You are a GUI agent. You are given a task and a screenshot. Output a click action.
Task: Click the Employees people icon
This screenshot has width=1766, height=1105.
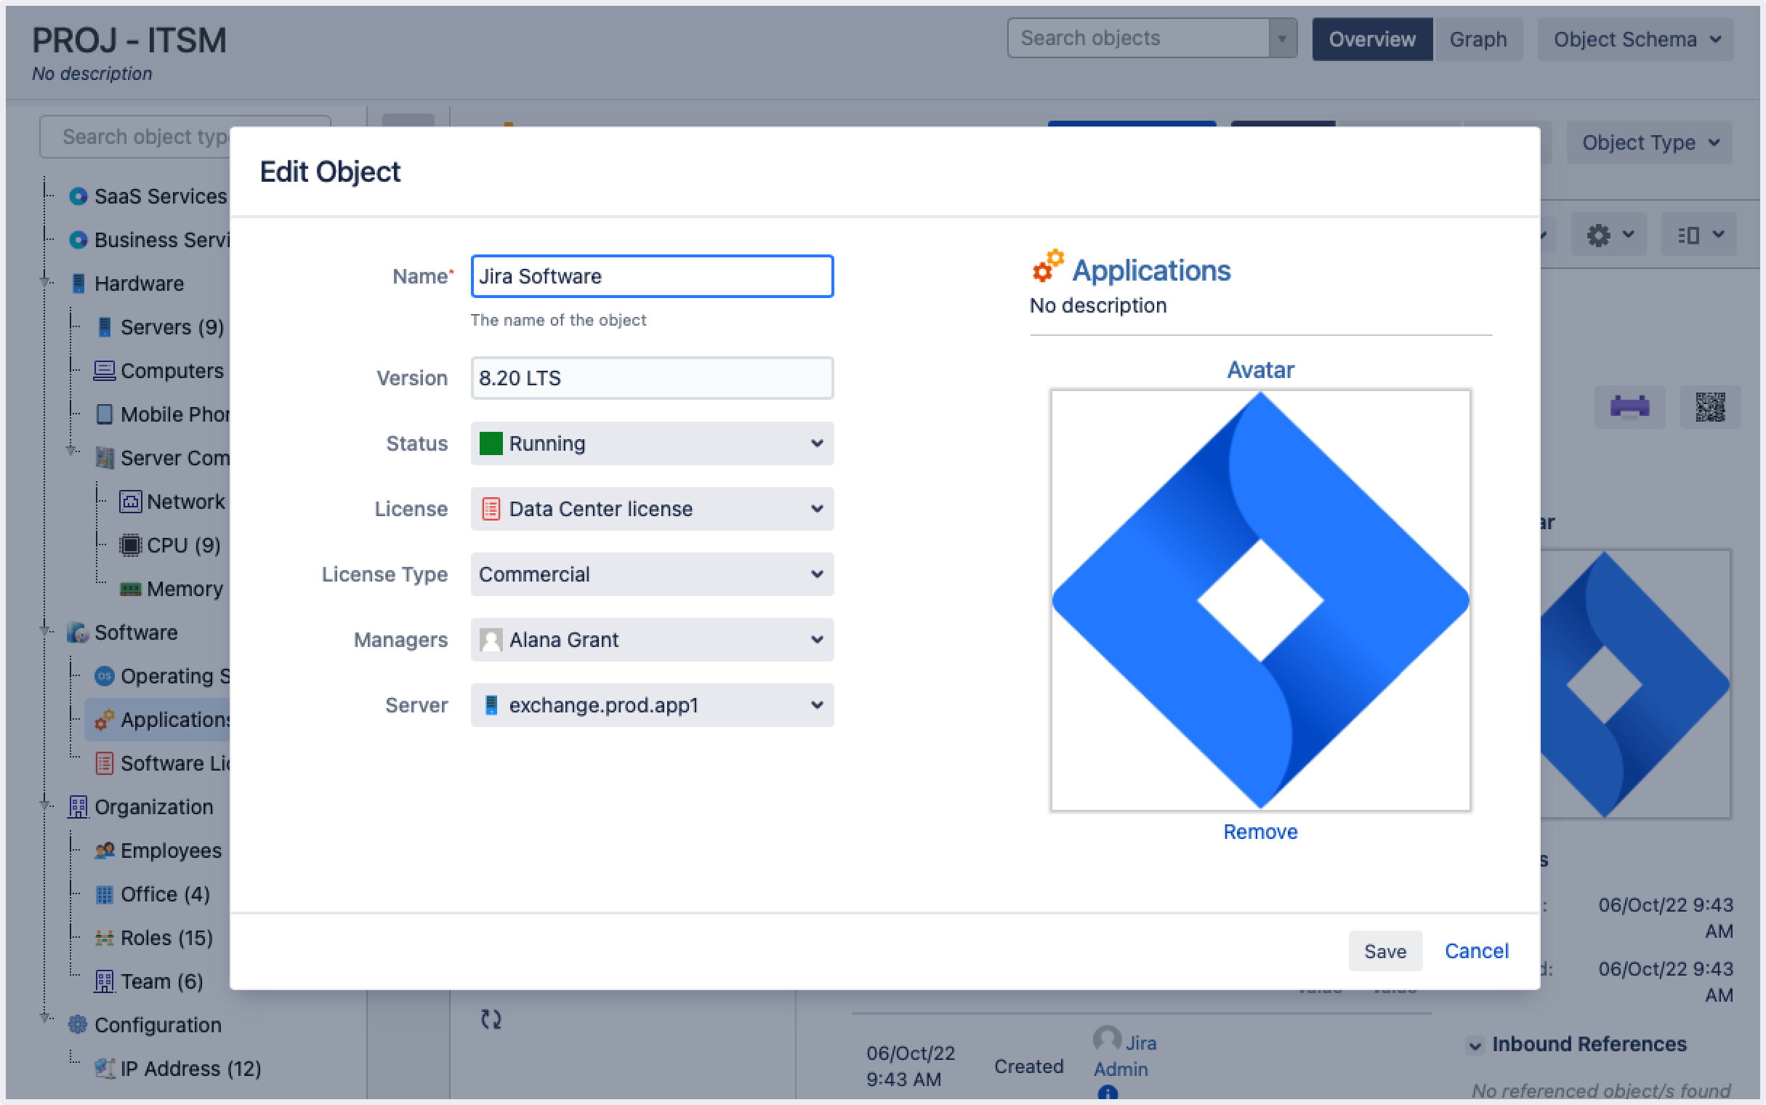(105, 851)
